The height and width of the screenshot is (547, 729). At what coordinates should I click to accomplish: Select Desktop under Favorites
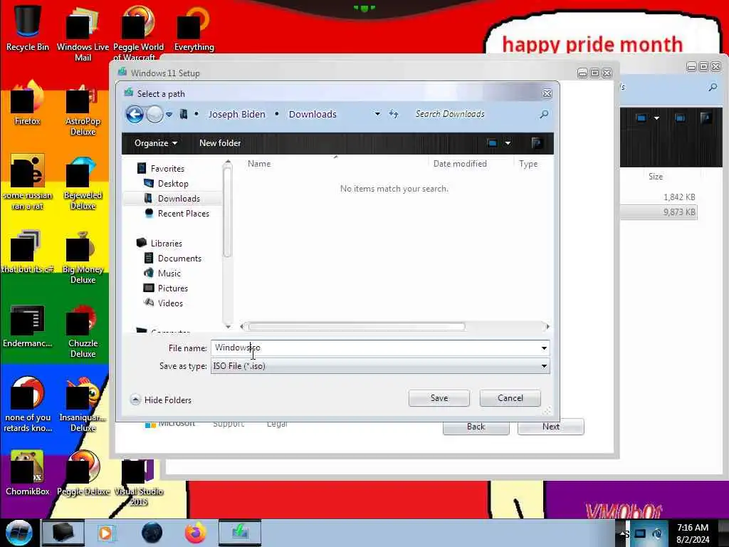click(173, 184)
